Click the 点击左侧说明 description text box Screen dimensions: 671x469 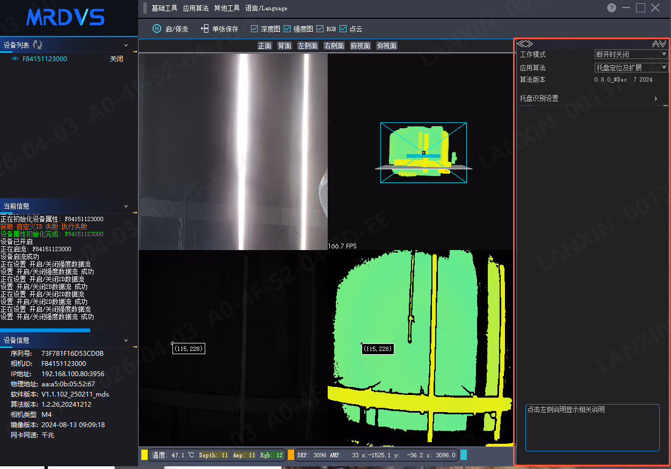(592, 428)
